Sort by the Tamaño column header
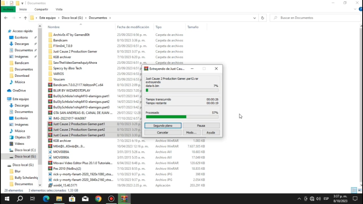 click(193, 27)
